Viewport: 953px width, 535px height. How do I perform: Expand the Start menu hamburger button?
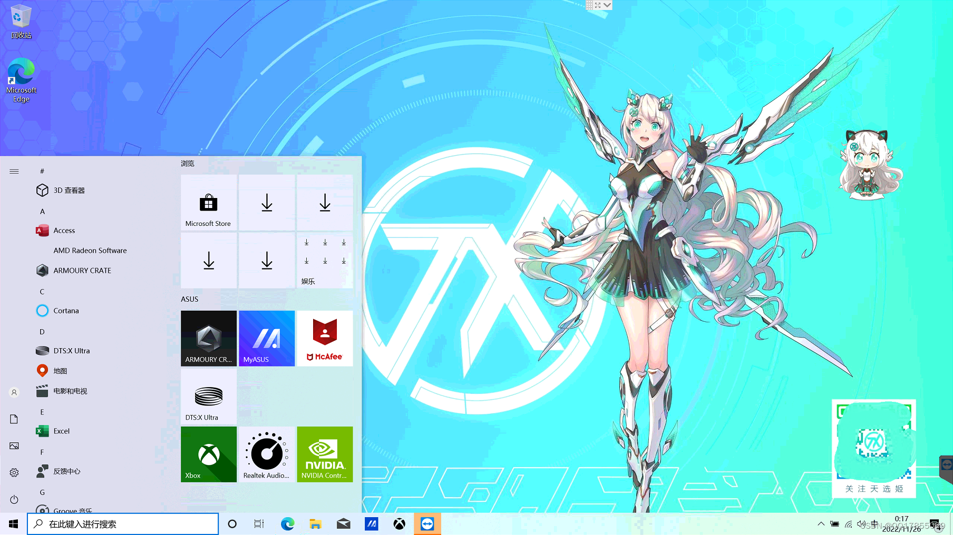coord(14,171)
